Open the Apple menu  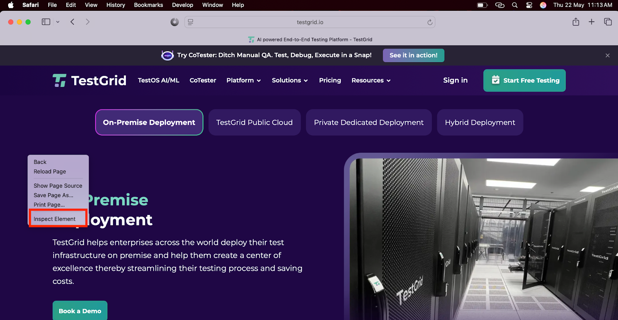[x=11, y=5]
